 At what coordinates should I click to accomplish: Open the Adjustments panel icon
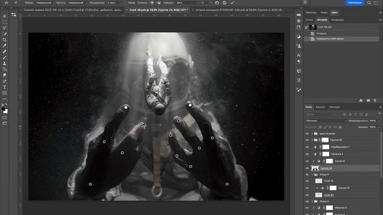299,36
